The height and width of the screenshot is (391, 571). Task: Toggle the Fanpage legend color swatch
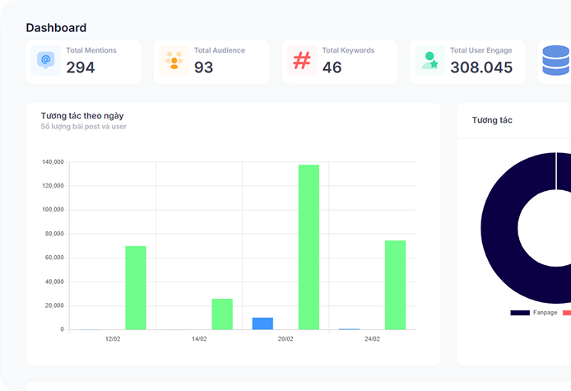point(520,313)
